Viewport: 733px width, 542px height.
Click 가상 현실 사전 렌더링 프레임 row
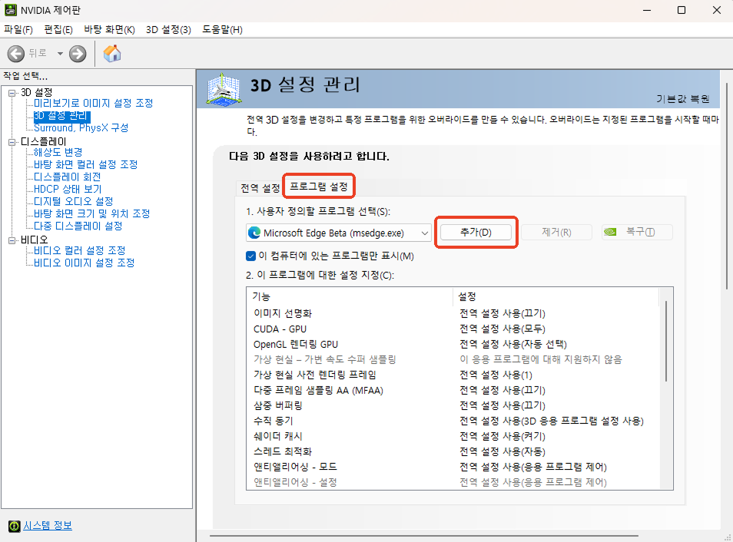[x=453, y=375]
